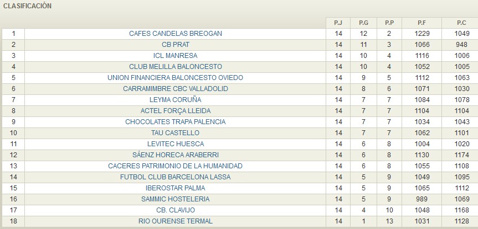Click the CB PRAT team link
The height and width of the screenshot is (229, 478).
(175, 45)
